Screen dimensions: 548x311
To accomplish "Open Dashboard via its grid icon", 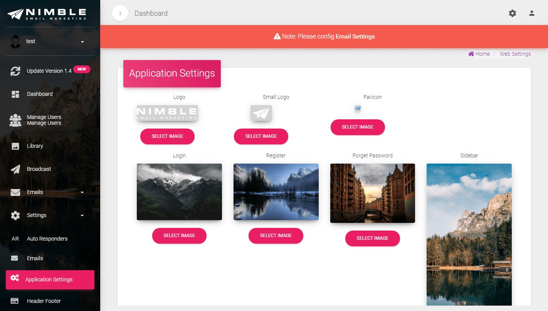I will coord(15,94).
